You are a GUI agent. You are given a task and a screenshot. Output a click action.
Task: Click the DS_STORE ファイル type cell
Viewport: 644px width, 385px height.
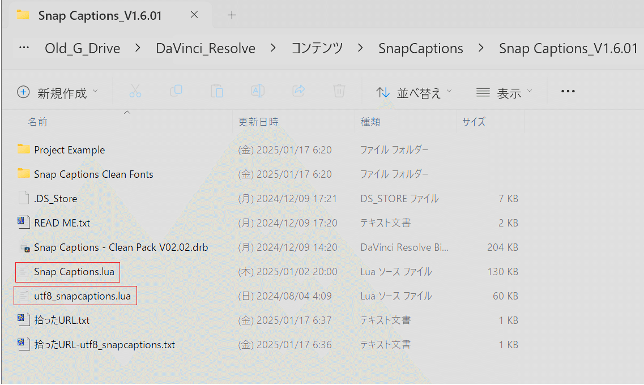(x=399, y=199)
